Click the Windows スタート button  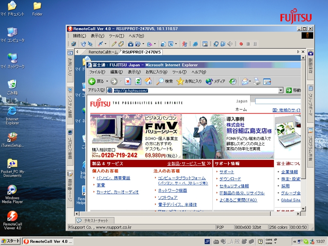coord(11,241)
